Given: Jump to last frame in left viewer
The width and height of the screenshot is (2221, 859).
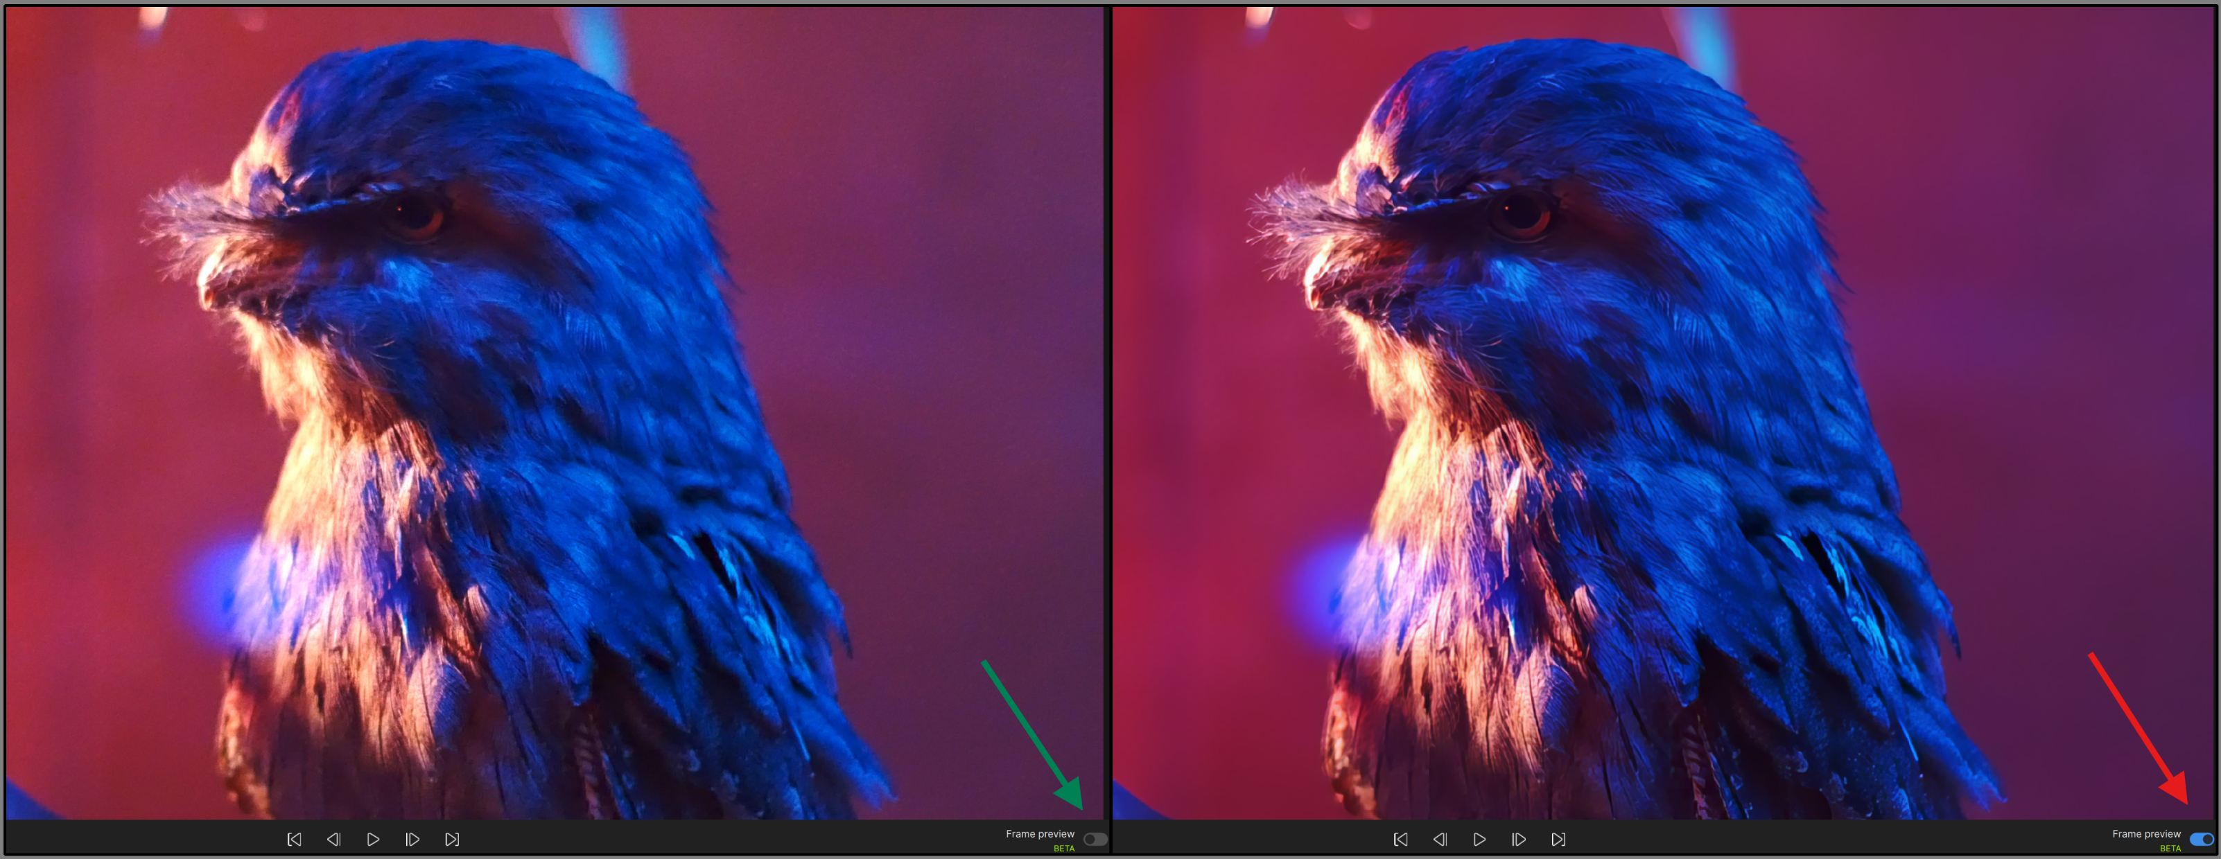Looking at the screenshot, I should point(452,839).
